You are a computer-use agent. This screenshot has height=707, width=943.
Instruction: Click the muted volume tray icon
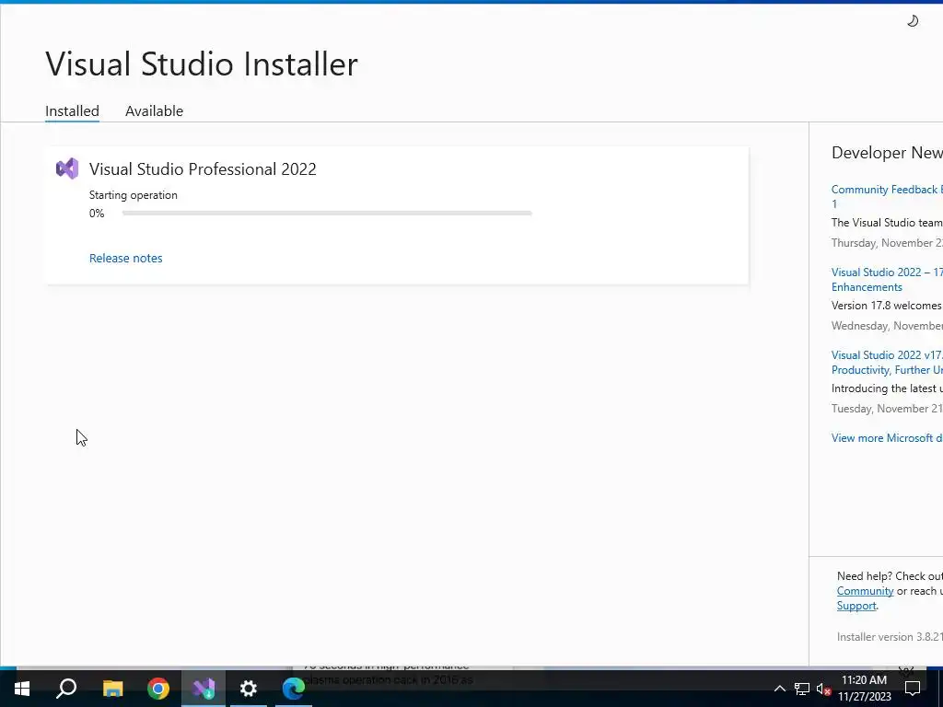coord(823,689)
